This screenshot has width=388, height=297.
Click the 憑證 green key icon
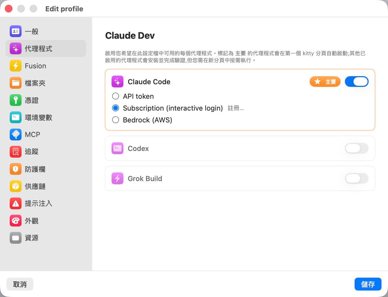pos(16,100)
